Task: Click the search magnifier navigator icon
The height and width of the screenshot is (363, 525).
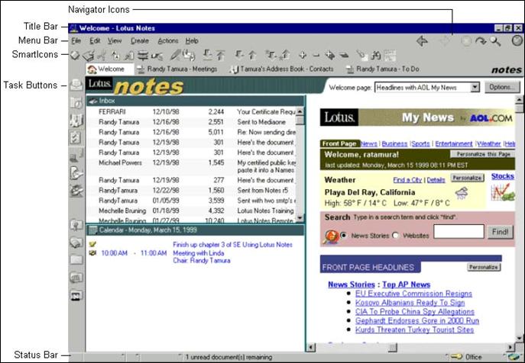Action: [x=497, y=40]
